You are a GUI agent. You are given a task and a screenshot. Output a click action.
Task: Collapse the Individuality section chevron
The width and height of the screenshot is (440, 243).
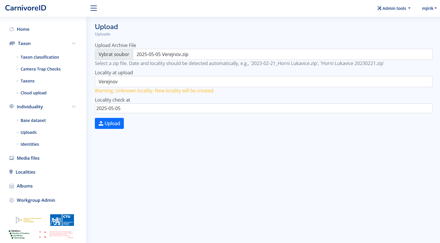[74, 107]
